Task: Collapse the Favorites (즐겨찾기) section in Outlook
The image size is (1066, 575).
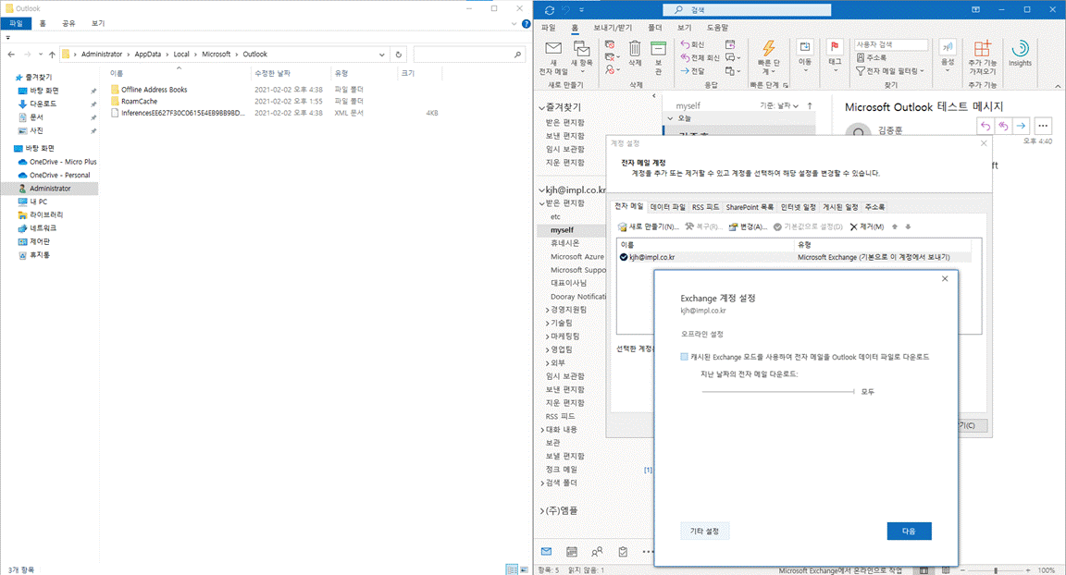Action: [542, 107]
